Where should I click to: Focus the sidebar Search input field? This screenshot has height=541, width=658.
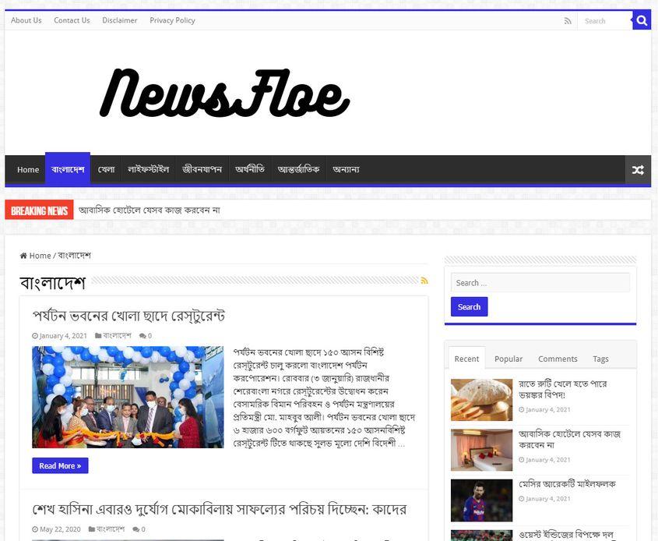(540, 283)
